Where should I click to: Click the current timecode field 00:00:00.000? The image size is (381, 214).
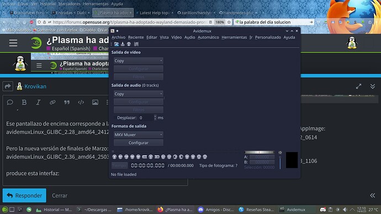point(147,165)
